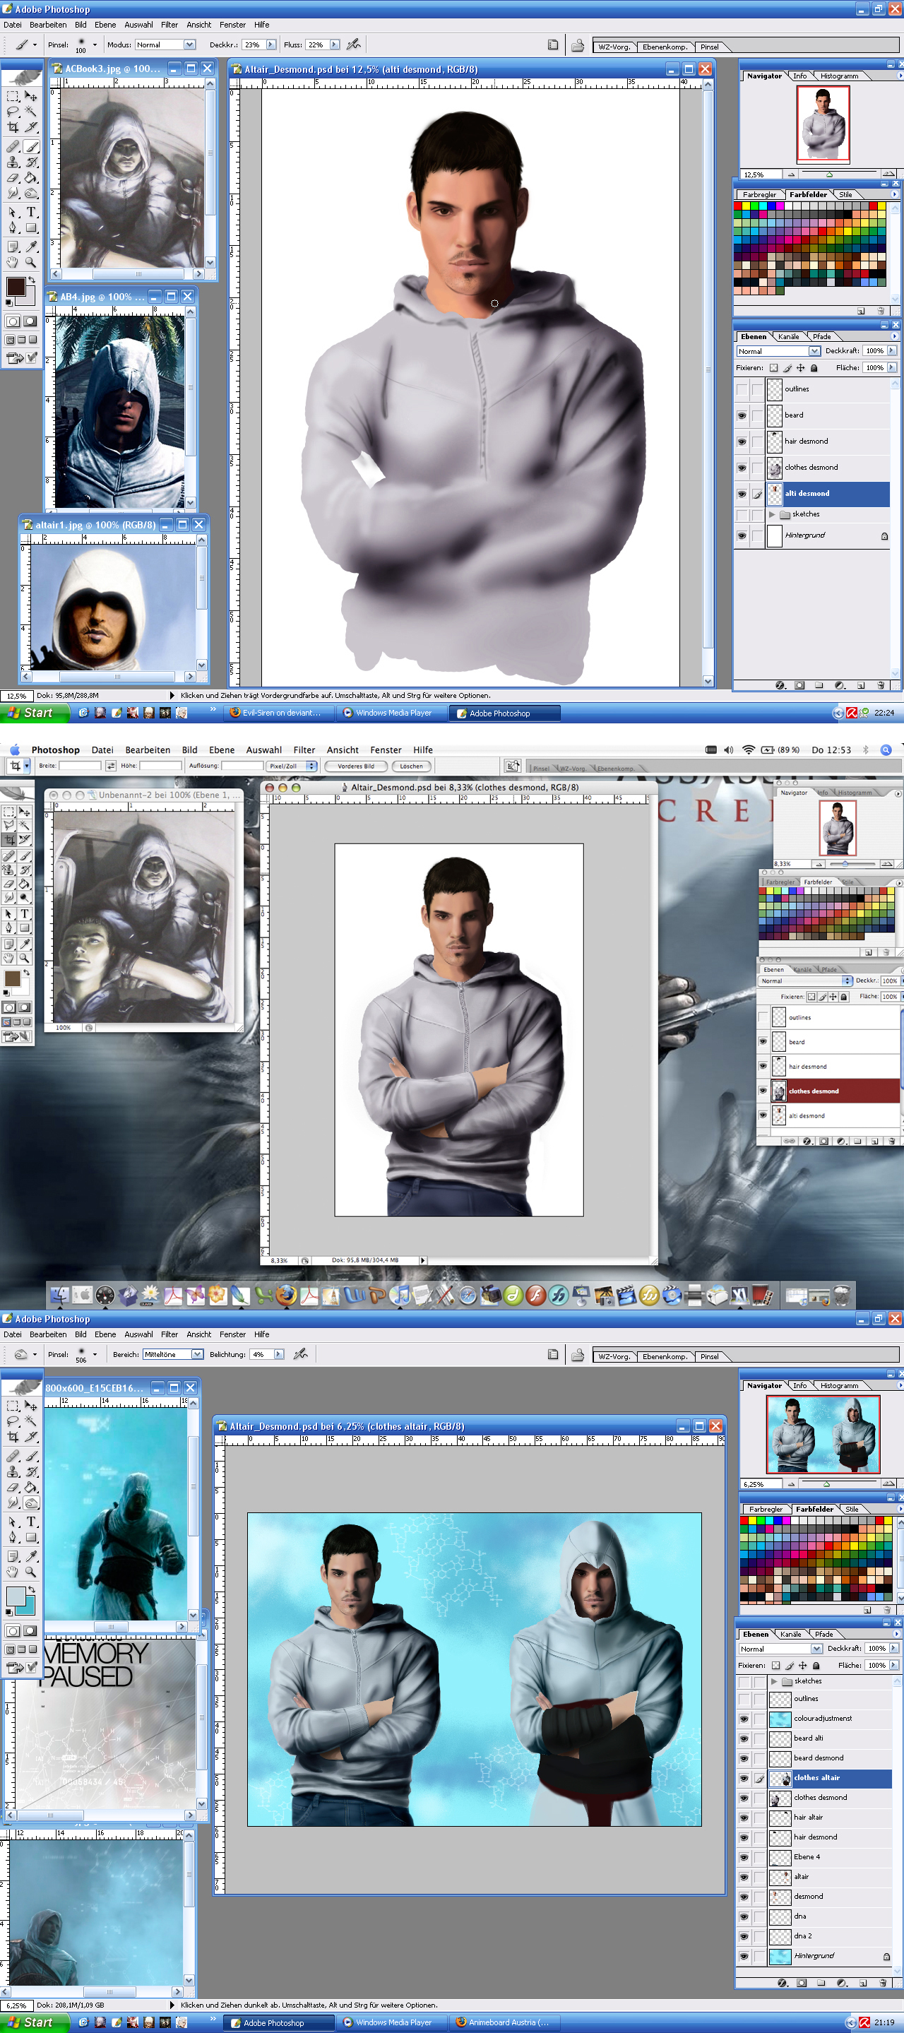Click the Vorderes Bild button
This screenshot has width=904, height=2033.
356,766
